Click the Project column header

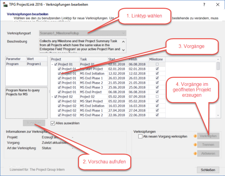65,59
